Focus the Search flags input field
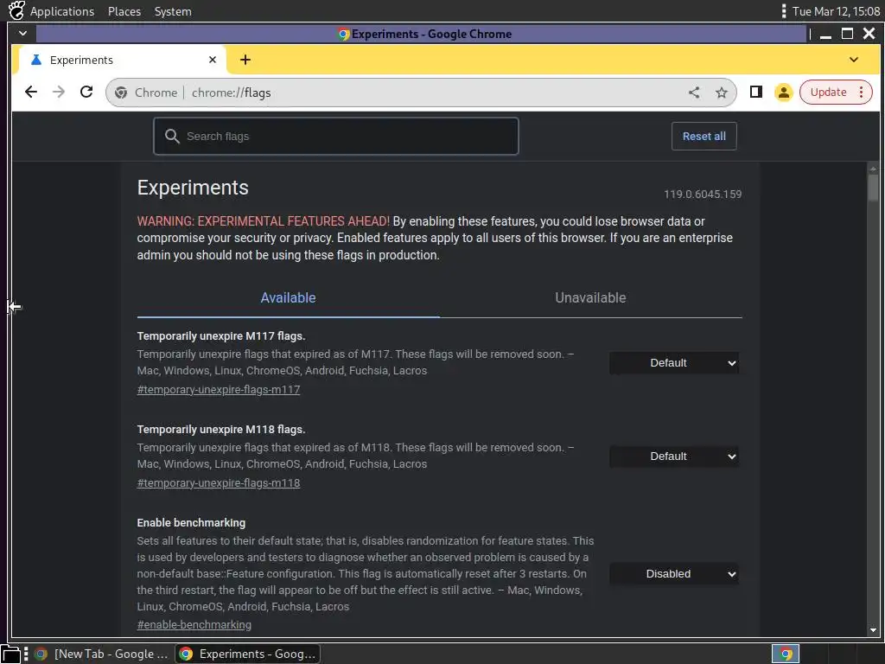The width and height of the screenshot is (885, 664). pyautogui.click(x=336, y=136)
